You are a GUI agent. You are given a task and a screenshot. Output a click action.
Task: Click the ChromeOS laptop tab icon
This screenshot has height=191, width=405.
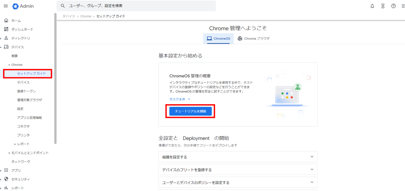pos(209,38)
